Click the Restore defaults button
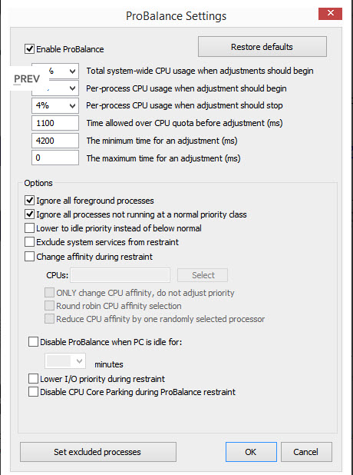The height and width of the screenshot is (475, 353). click(x=262, y=47)
